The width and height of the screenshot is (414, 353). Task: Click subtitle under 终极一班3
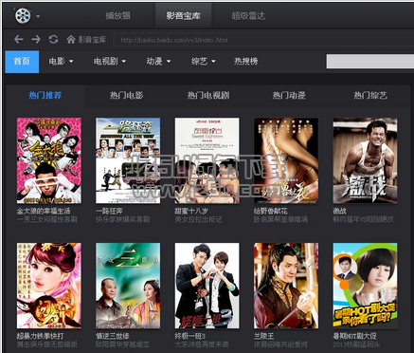click(x=202, y=344)
